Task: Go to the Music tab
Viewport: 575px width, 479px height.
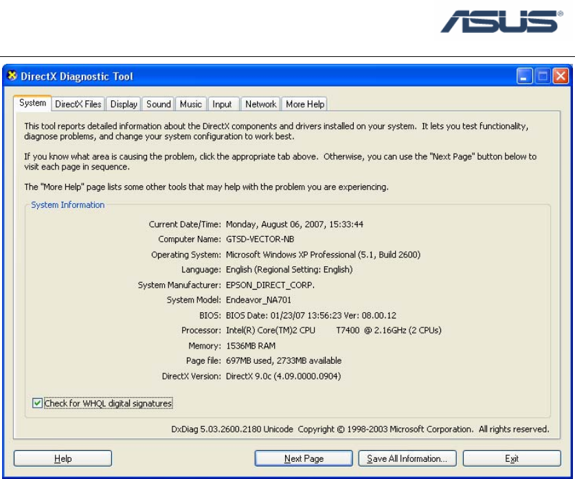Action: [x=190, y=104]
